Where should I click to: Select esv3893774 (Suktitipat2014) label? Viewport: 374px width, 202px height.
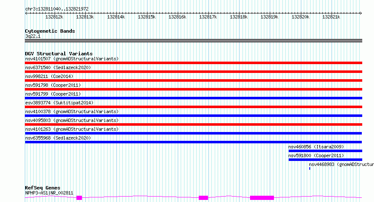click(59, 103)
